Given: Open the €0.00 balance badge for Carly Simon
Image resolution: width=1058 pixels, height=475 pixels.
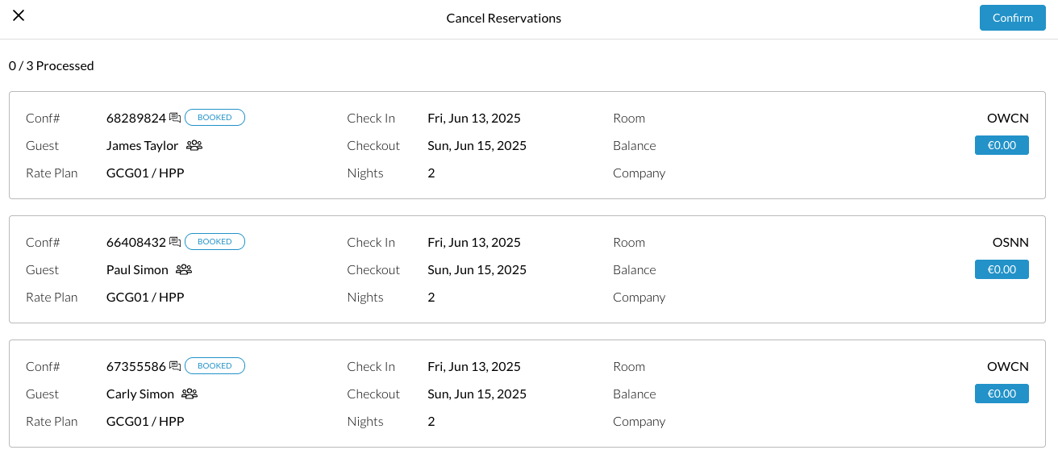Looking at the screenshot, I should click(1002, 394).
